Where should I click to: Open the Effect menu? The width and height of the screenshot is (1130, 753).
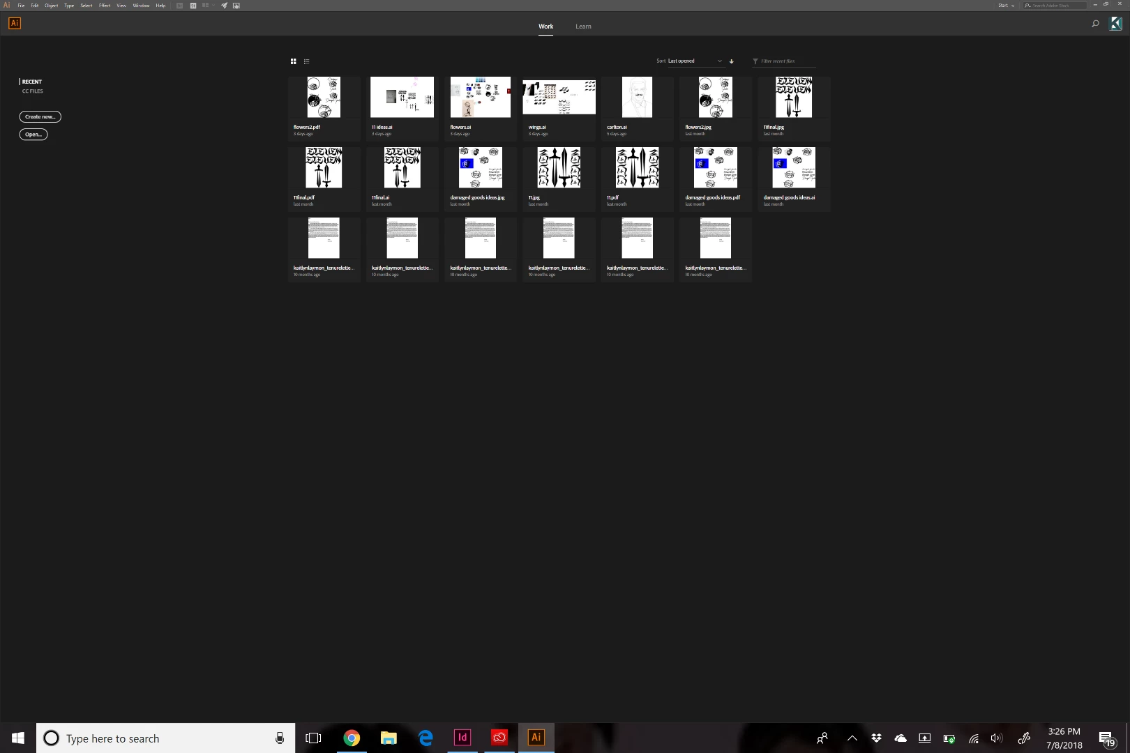pos(105,6)
